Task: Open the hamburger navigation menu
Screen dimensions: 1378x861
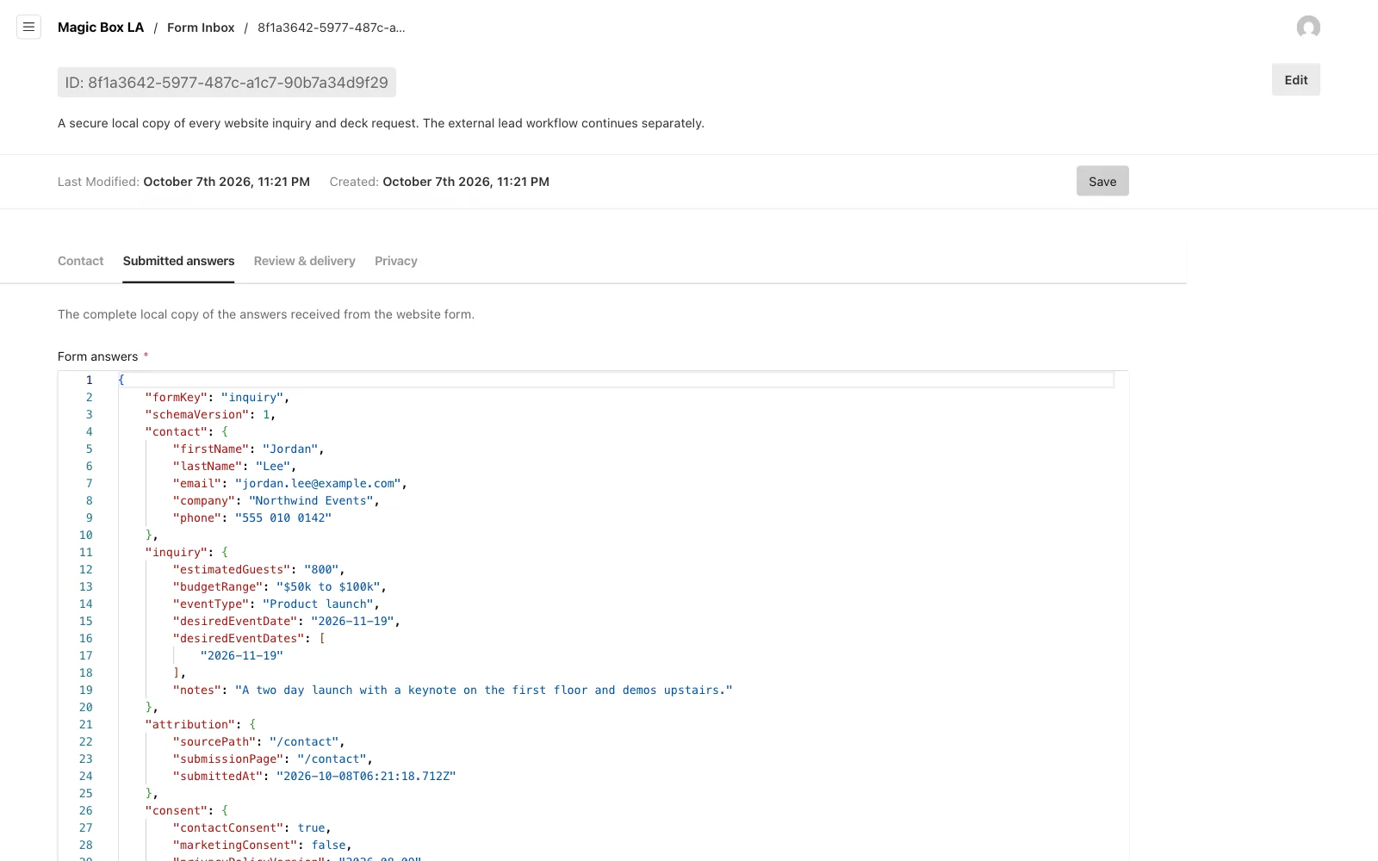Action: [28, 28]
